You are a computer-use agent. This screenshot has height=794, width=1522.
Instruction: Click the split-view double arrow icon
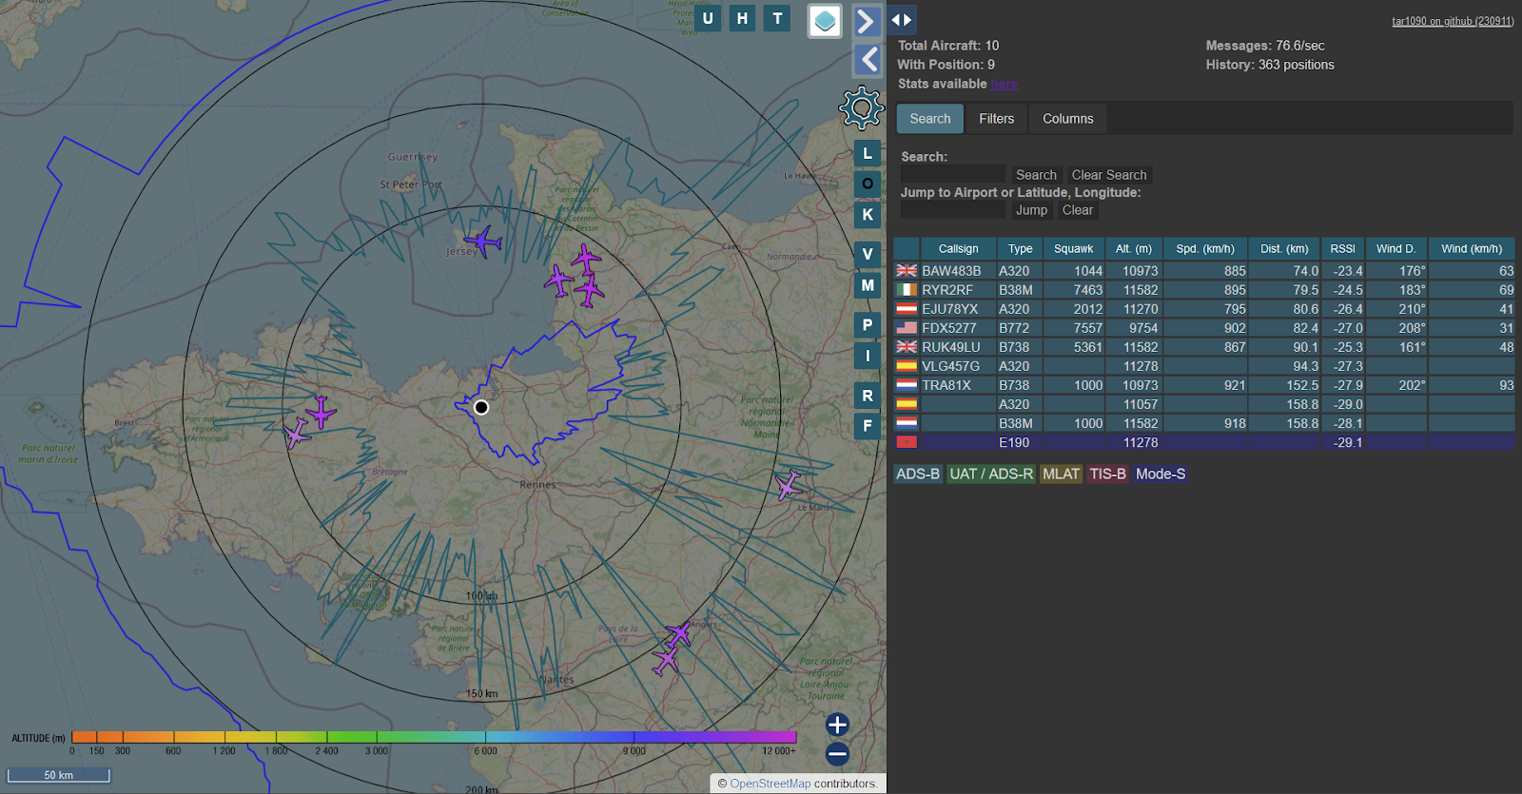[901, 20]
